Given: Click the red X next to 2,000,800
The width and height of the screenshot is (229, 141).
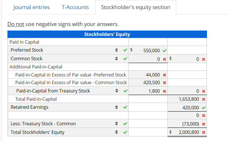Looking at the screenshot, I should (204, 132).
